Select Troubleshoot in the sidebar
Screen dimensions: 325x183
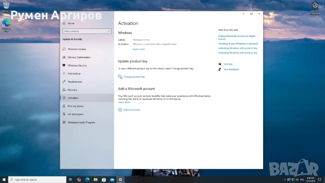tap(87, 82)
